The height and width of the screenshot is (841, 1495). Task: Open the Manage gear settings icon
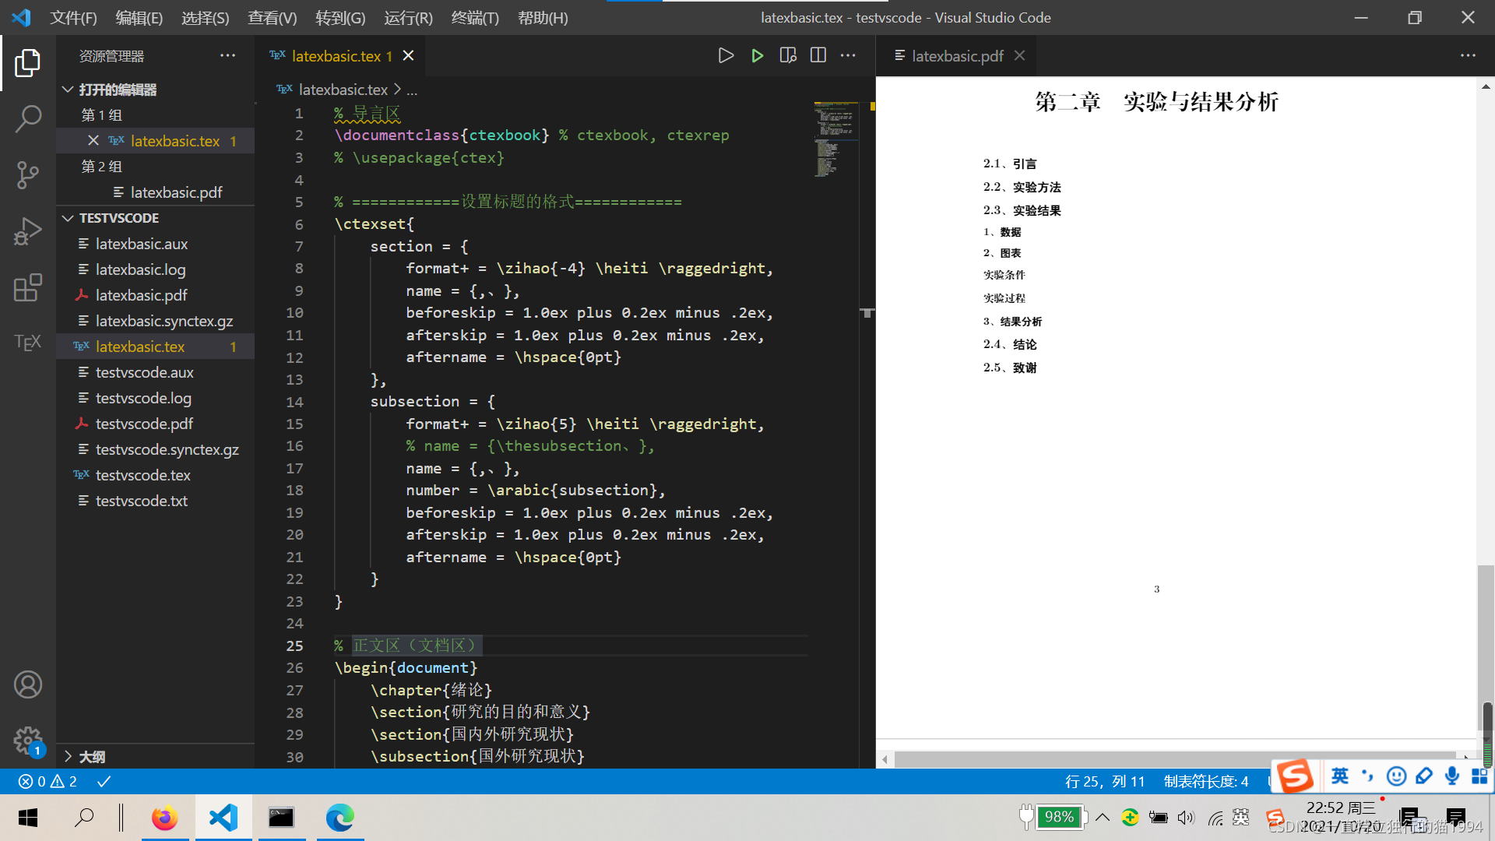tap(28, 741)
